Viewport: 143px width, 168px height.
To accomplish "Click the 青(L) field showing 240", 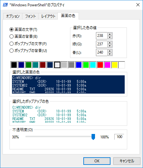I will tap(102, 52).
